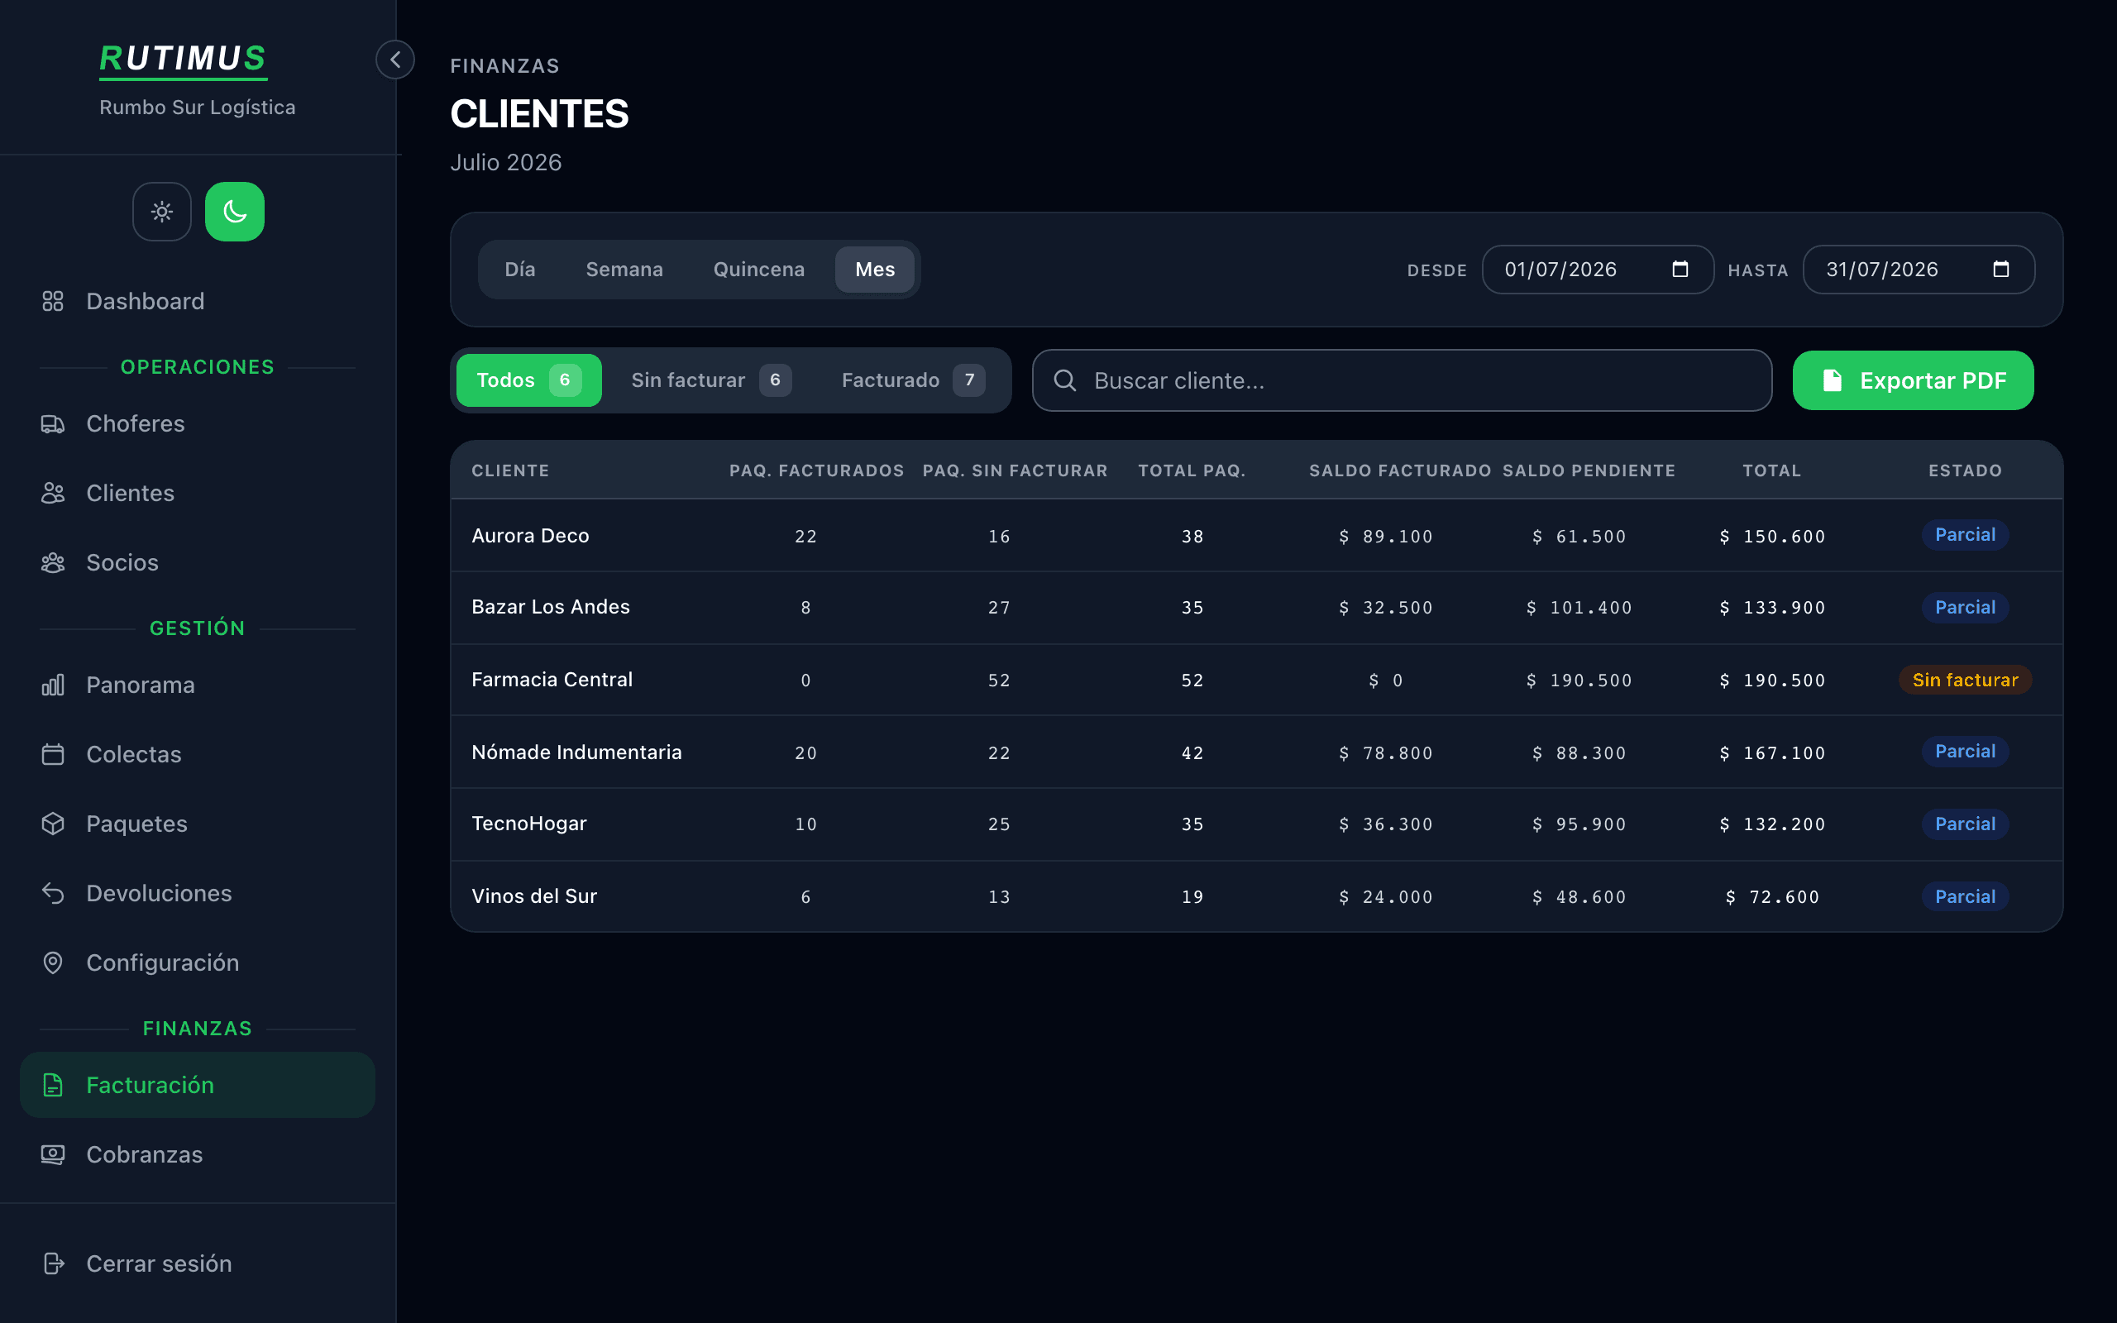2117x1323 pixels.
Task: Open the Desde date calendar picker icon
Action: (1680, 270)
